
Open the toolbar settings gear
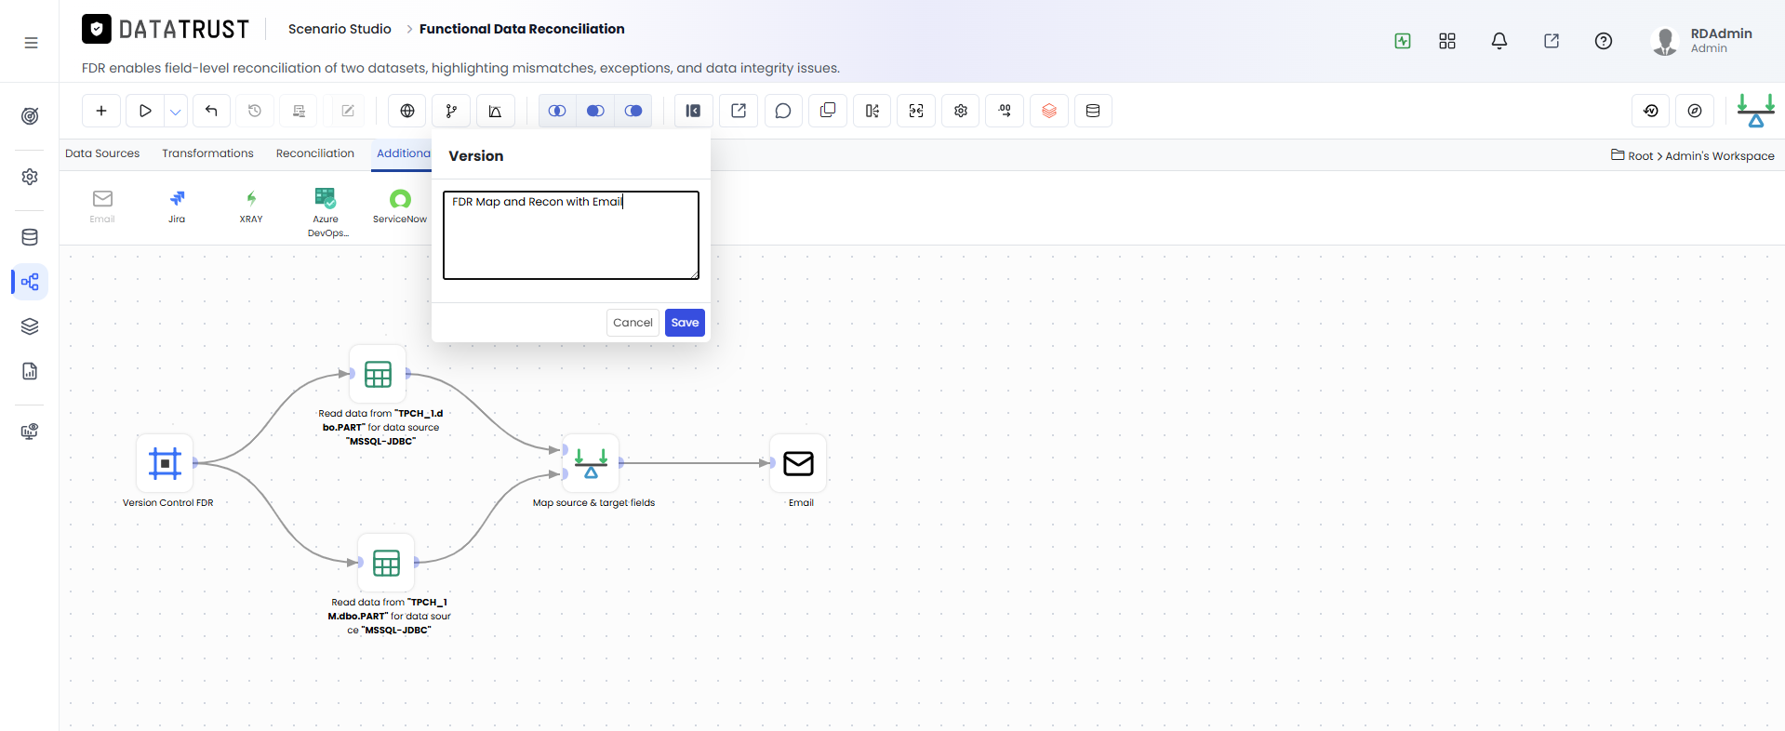[x=961, y=111]
